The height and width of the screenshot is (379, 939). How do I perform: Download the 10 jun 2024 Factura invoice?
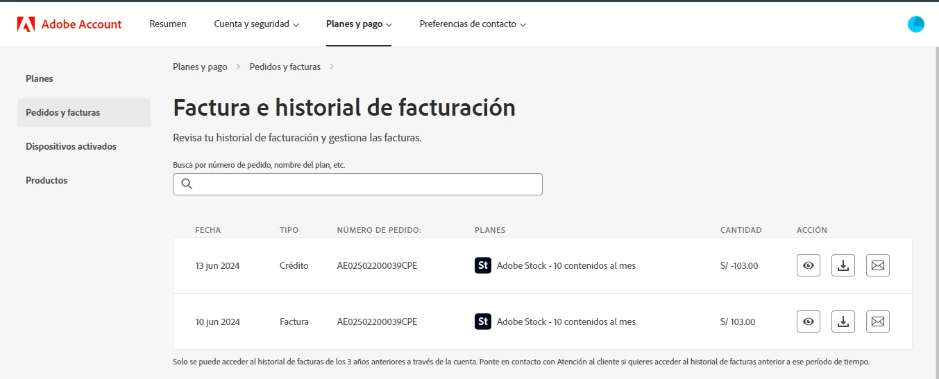click(843, 321)
